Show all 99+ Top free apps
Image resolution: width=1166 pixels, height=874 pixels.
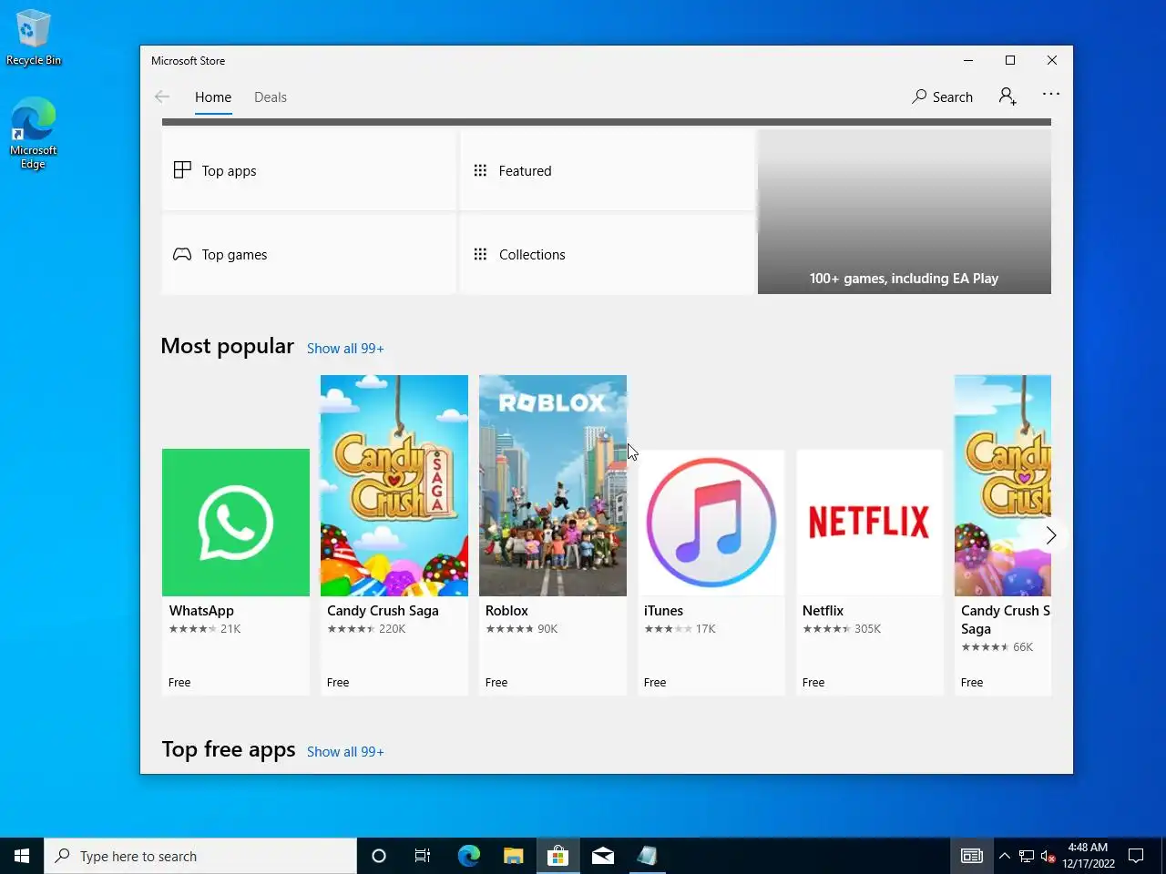(345, 752)
